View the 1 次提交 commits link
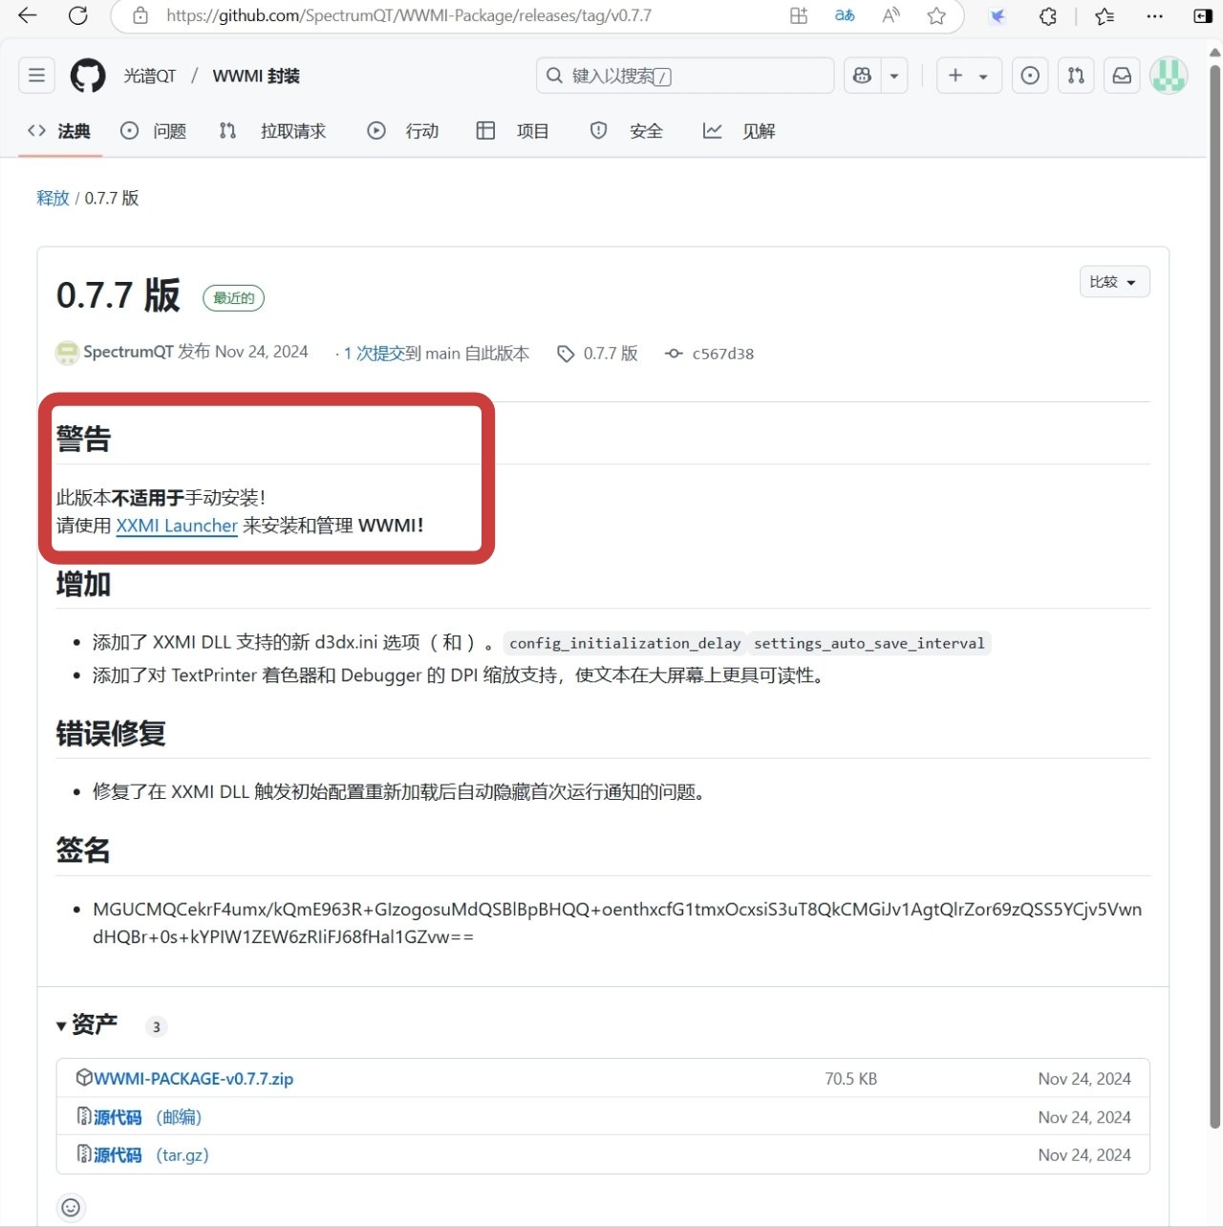The image size is (1223, 1227). pos(374,354)
